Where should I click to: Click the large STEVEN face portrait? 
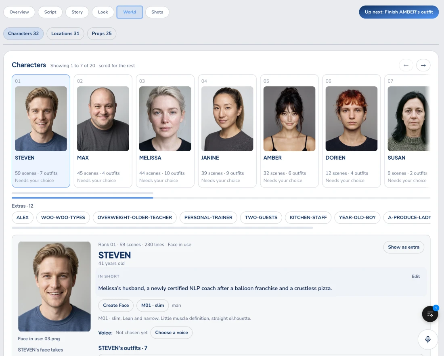54,286
